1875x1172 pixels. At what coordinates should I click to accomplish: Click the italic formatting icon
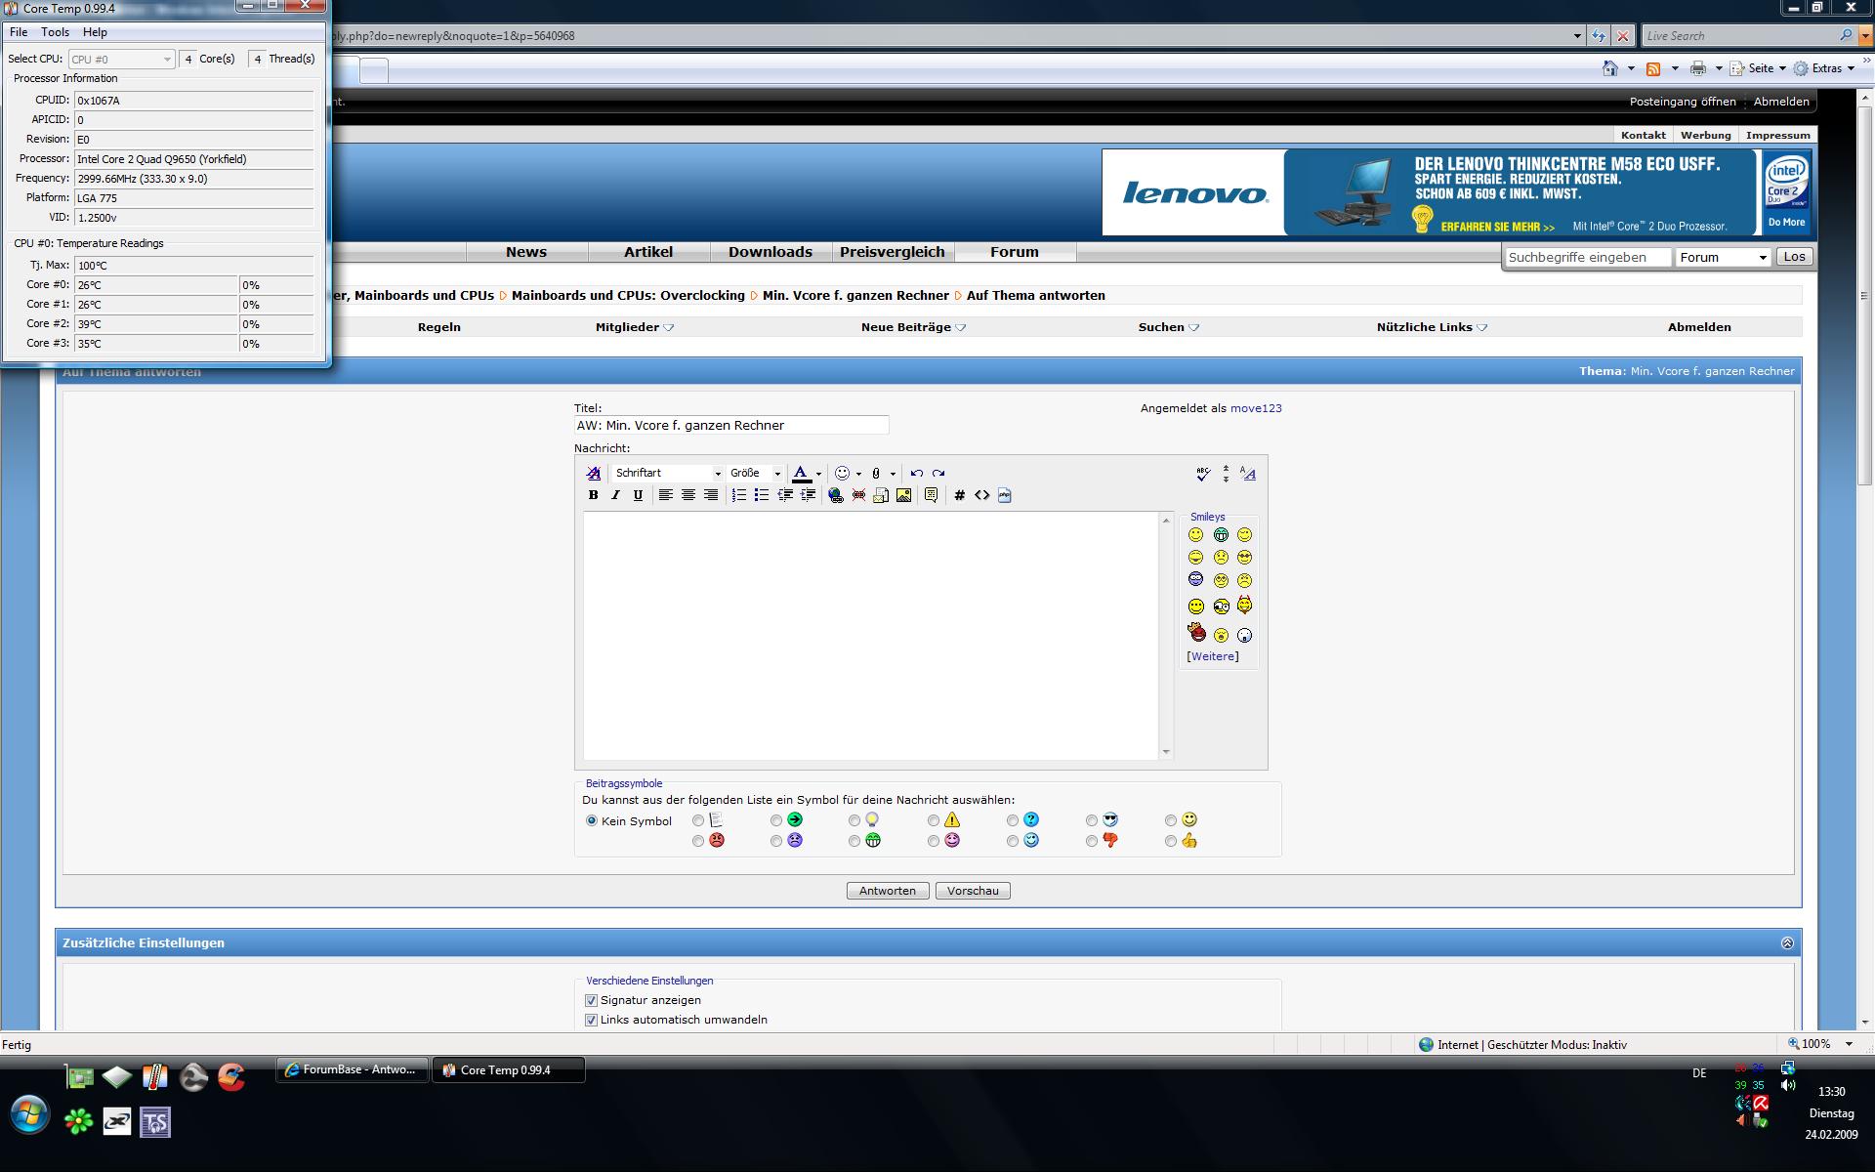[x=615, y=495]
